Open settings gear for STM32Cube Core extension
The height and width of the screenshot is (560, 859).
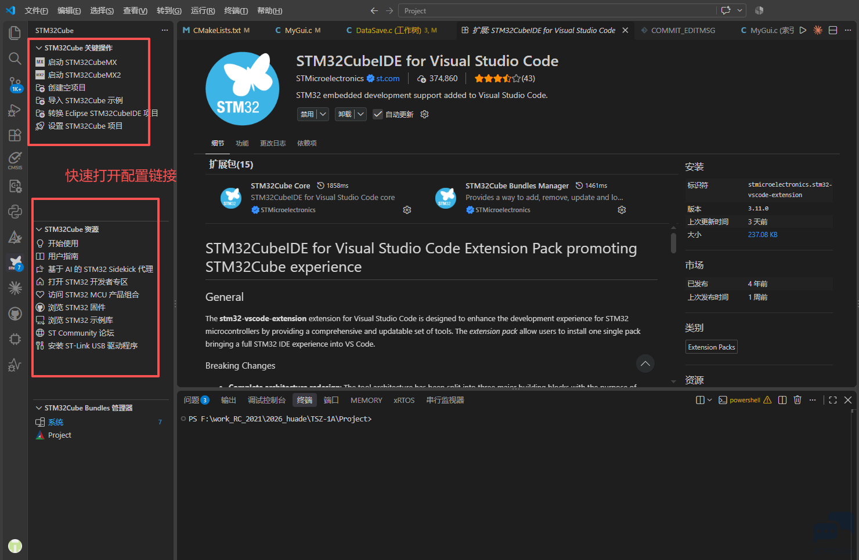(x=407, y=210)
